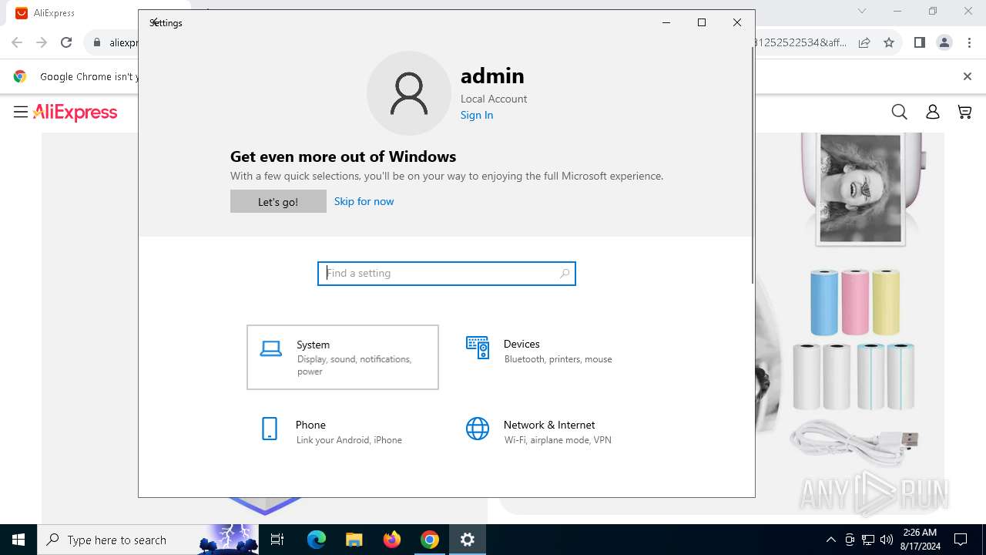Click Skip for now link
Viewport: 986px width, 555px height.
click(x=364, y=201)
